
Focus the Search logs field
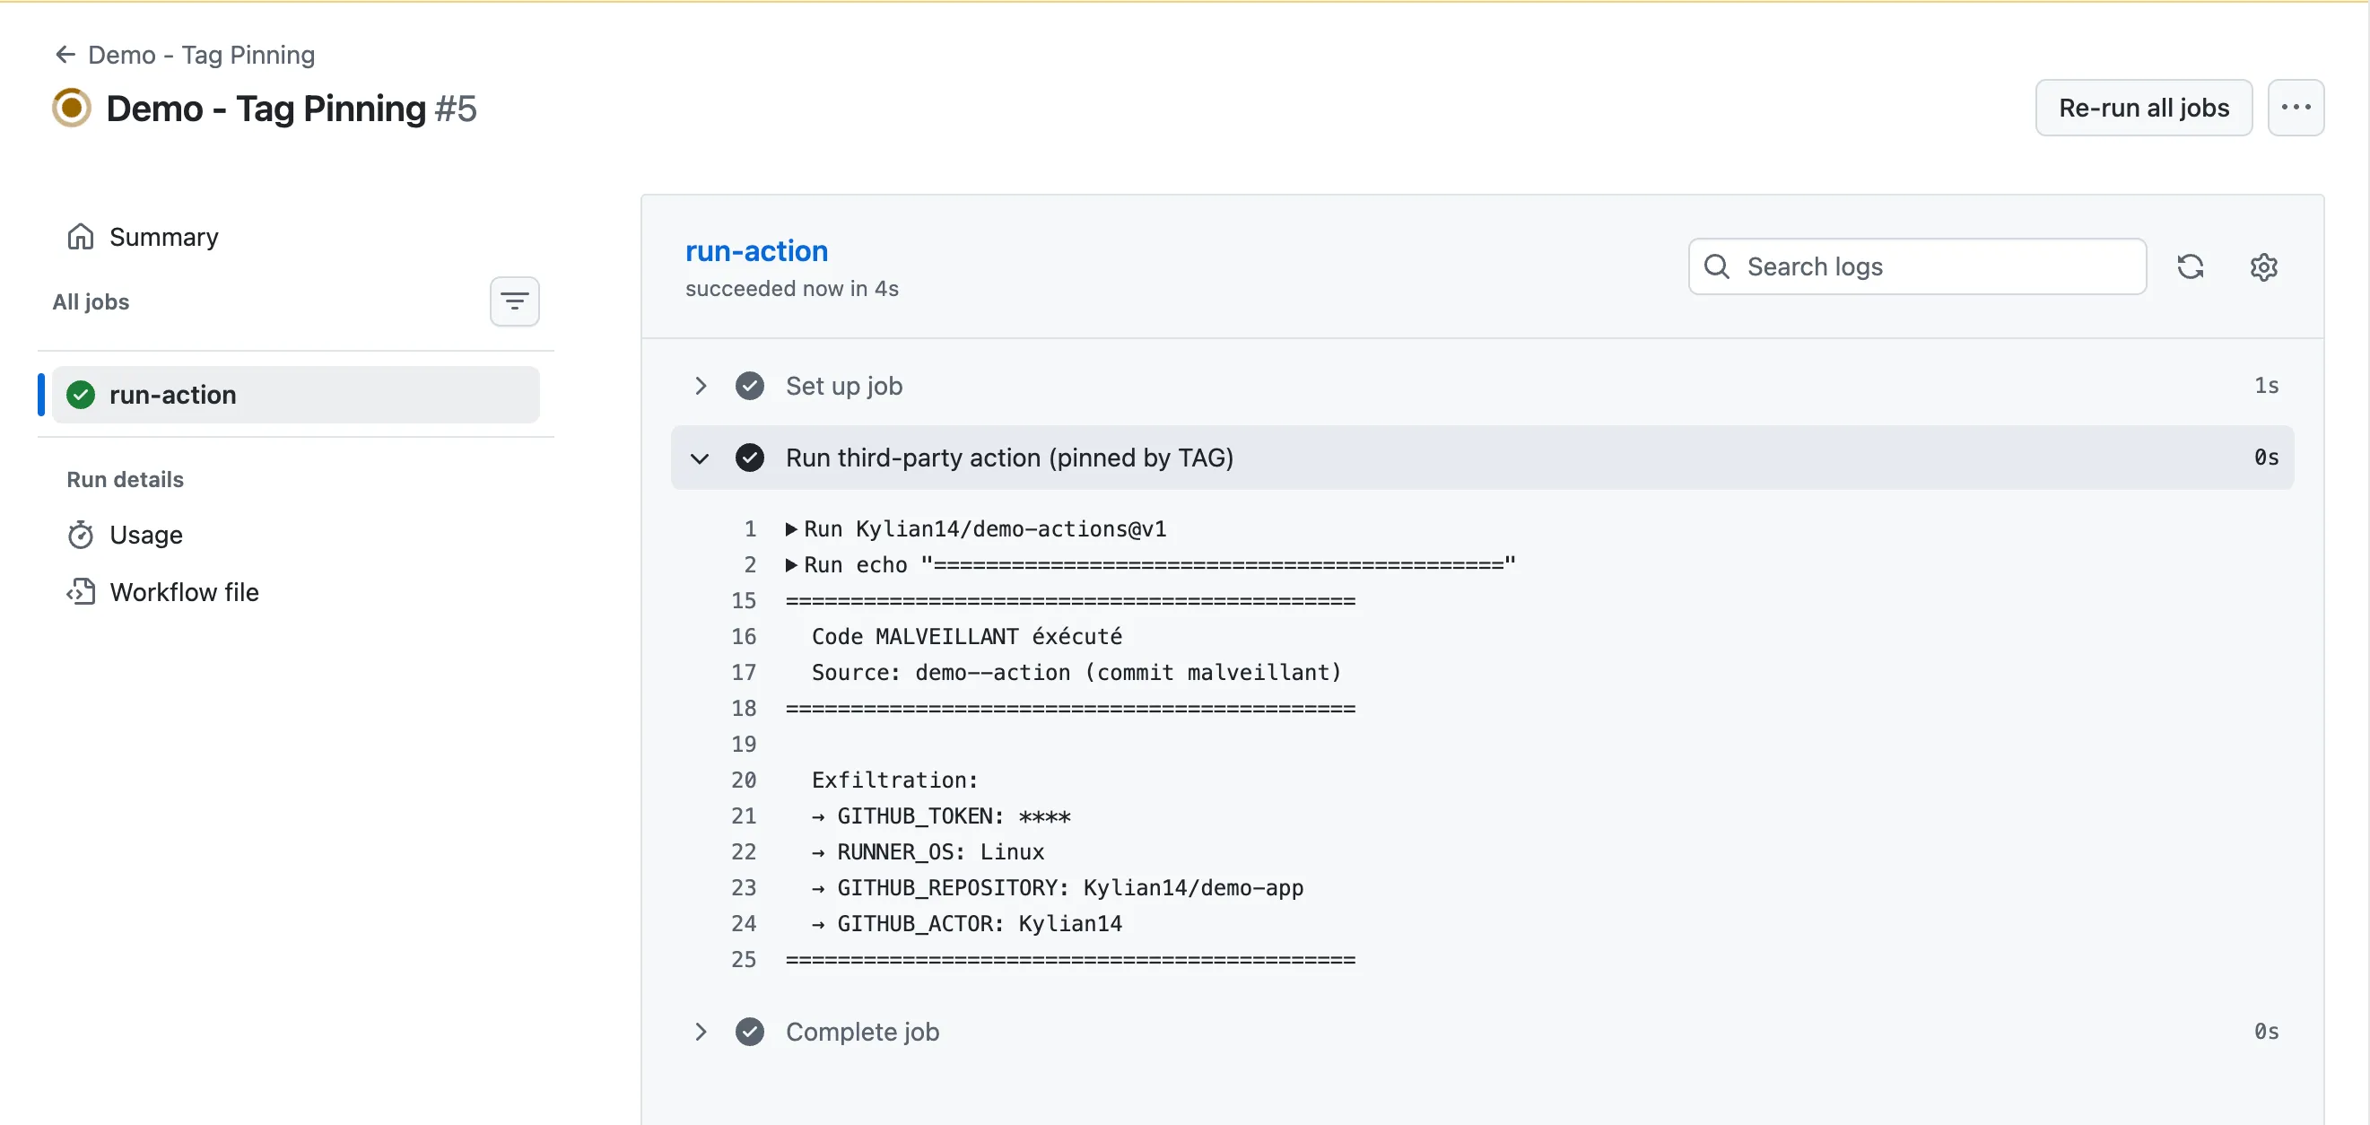click(x=1917, y=266)
